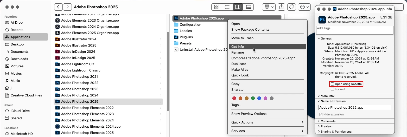Screen dimensions: 407x137
Task: Open AirDrop in the sidebar
Action: (26, 22)
